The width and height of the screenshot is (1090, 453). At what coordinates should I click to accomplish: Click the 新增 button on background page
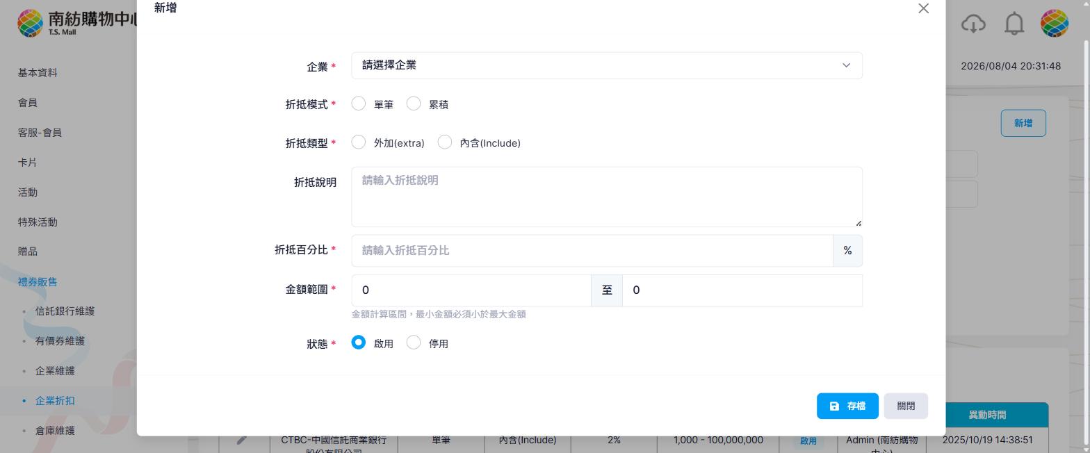[x=1023, y=123]
